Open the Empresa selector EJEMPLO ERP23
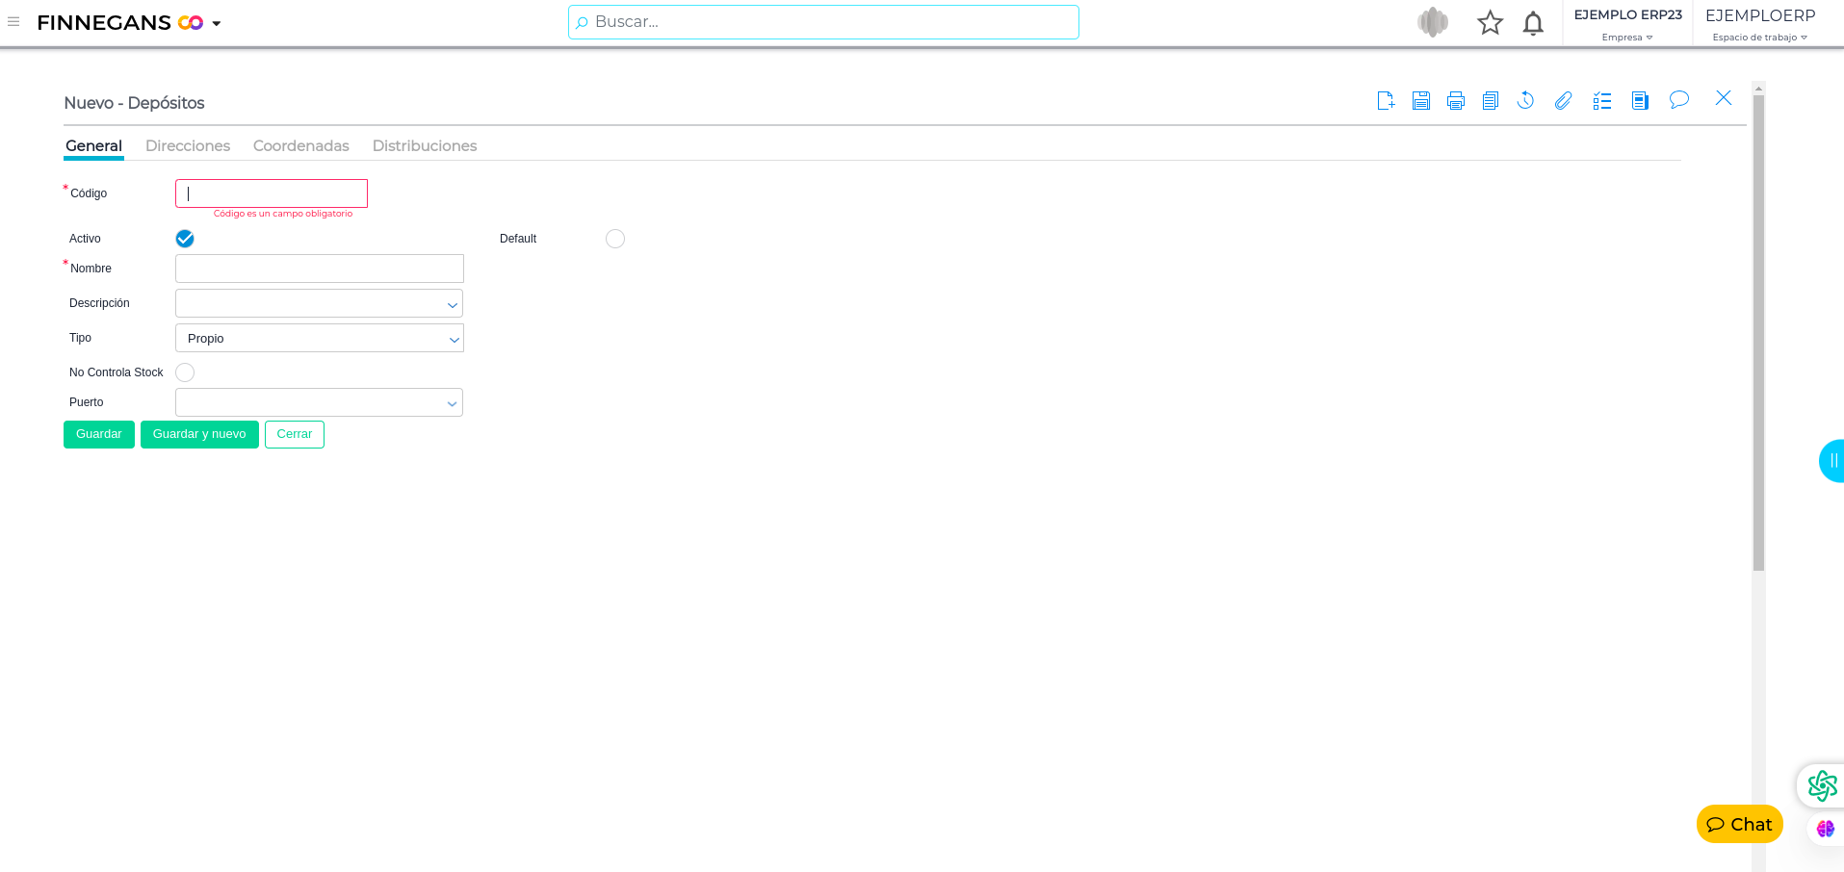 (x=1627, y=24)
